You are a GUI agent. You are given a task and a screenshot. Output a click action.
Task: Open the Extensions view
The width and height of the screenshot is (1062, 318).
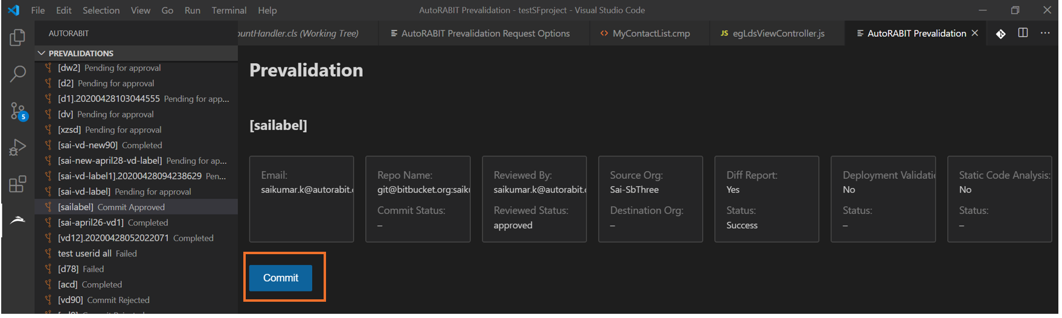pyautogui.click(x=18, y=184)
